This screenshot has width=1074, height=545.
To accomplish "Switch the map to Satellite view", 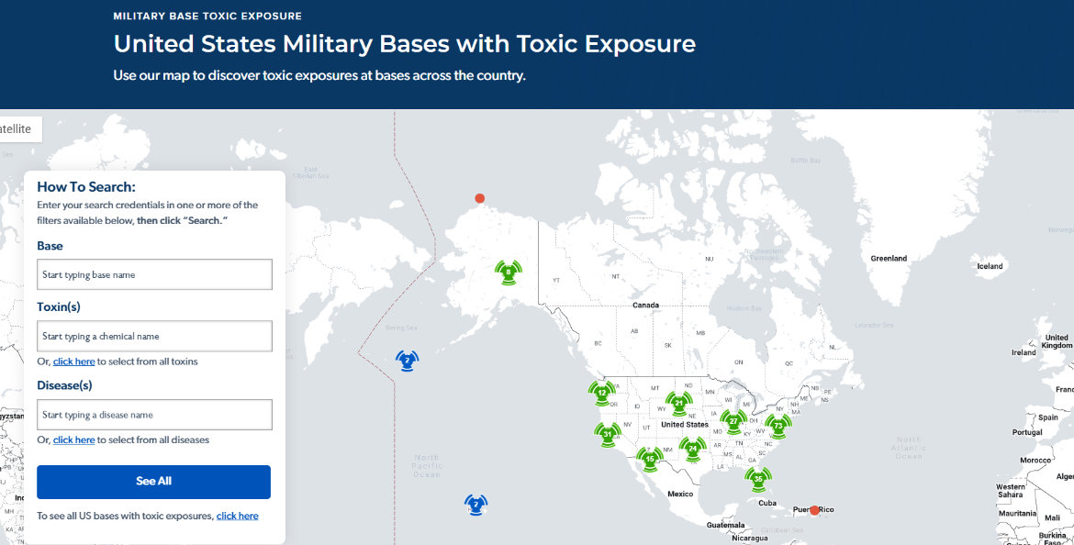I will (x=17, y=129).
